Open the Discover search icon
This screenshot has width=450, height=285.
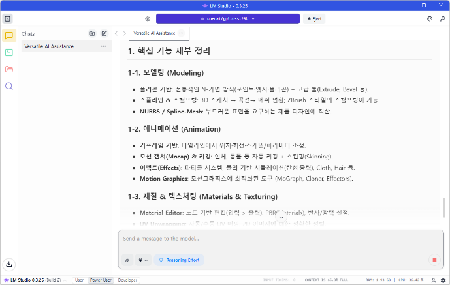click(9, 86)
